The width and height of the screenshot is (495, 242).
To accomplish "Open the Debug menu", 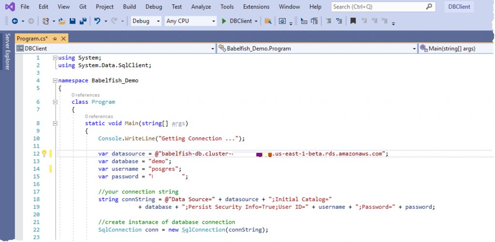I will tap(154, 7).
